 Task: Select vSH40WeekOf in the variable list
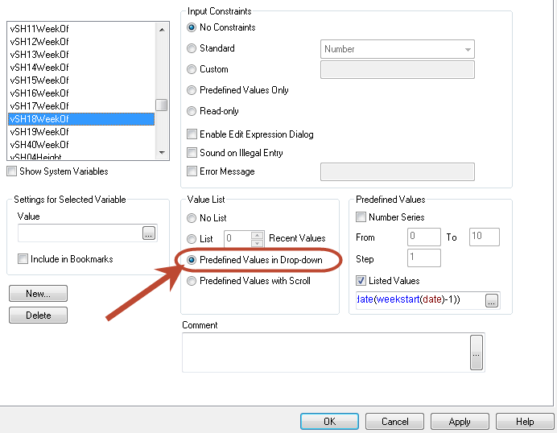39,145
